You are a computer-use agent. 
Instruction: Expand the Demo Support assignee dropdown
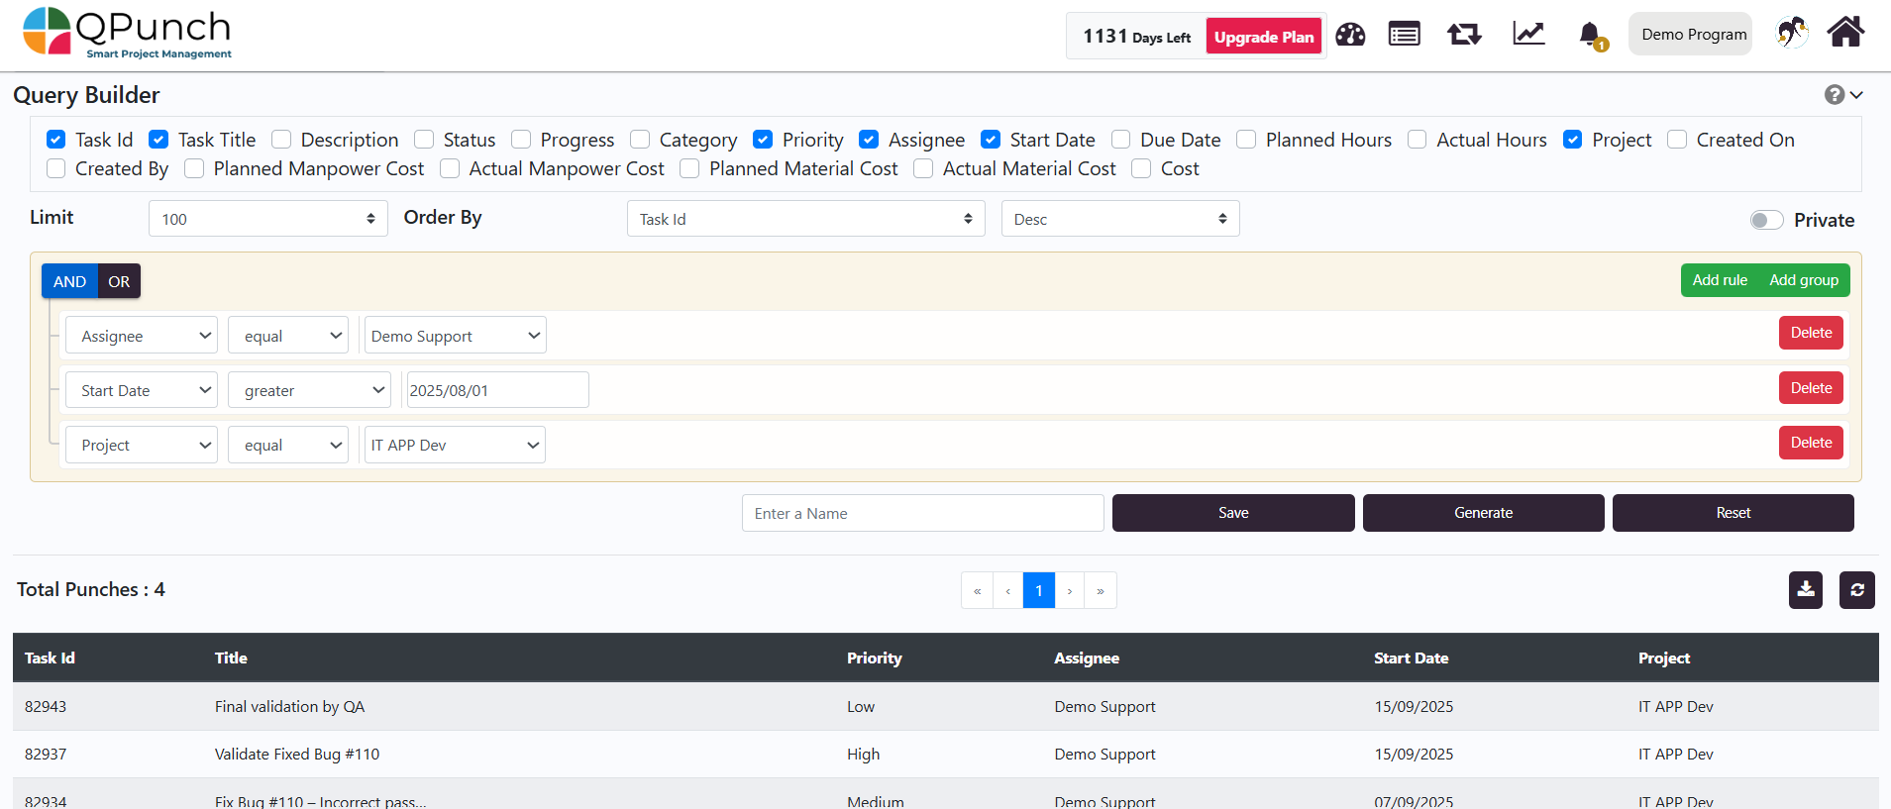coord(455,336)
